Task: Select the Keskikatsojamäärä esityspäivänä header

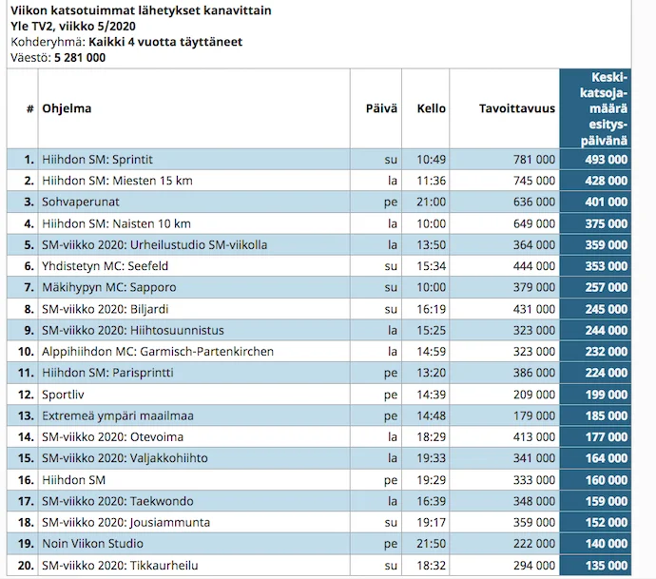Action: point(595,108)
